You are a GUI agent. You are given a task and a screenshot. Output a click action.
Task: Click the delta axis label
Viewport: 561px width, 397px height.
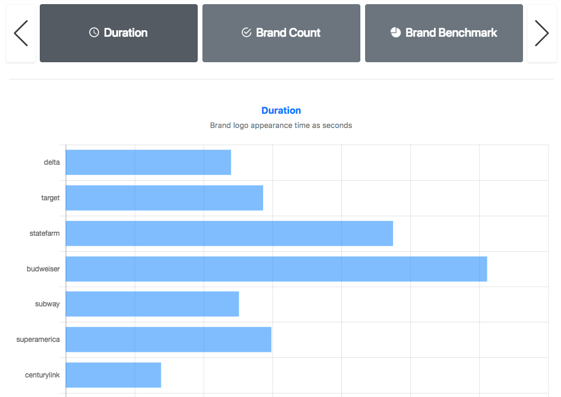coord(52,162)
